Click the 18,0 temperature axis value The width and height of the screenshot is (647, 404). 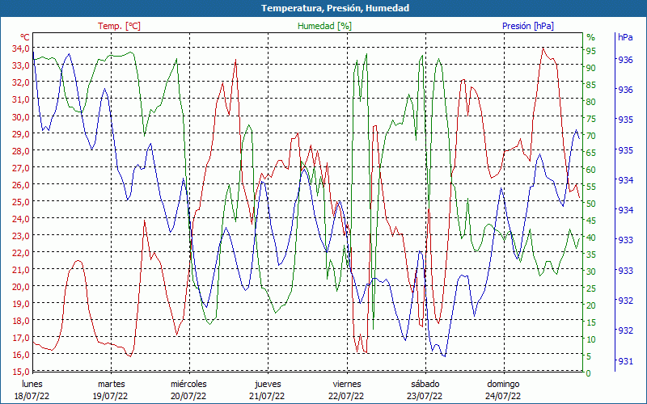pyautogui.click(x=20, y=321)
